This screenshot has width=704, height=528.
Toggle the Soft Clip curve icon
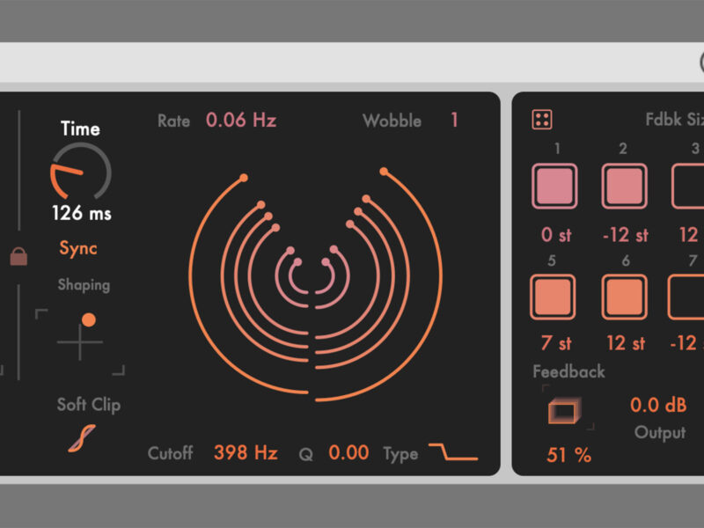click(x=82, y=438)
